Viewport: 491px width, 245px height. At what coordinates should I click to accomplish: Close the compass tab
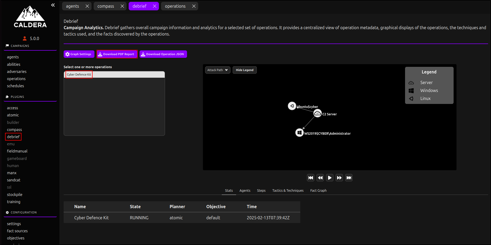click(x=122, y=6)
